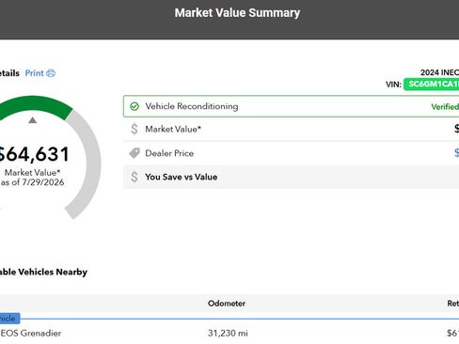Image resolution: width=459 pixels, height=344 pixels.
Task: Click the as of 7/29/2026 date text
Action: (32, 182)
